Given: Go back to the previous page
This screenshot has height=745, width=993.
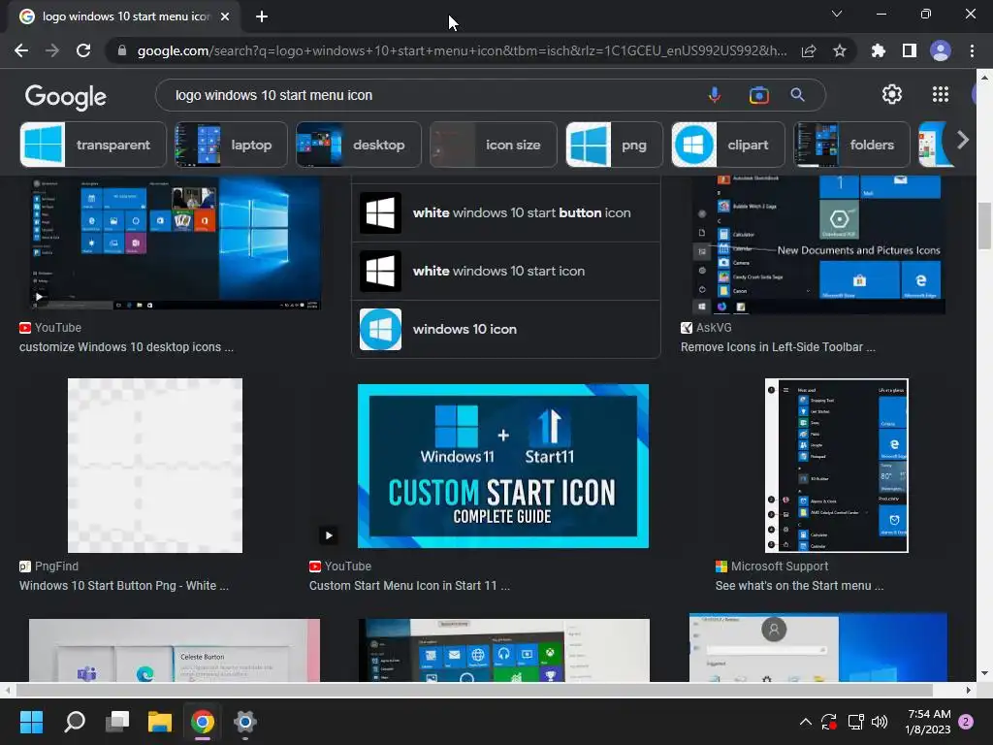Looking at the screenshot, I should (x=21, y=50).
